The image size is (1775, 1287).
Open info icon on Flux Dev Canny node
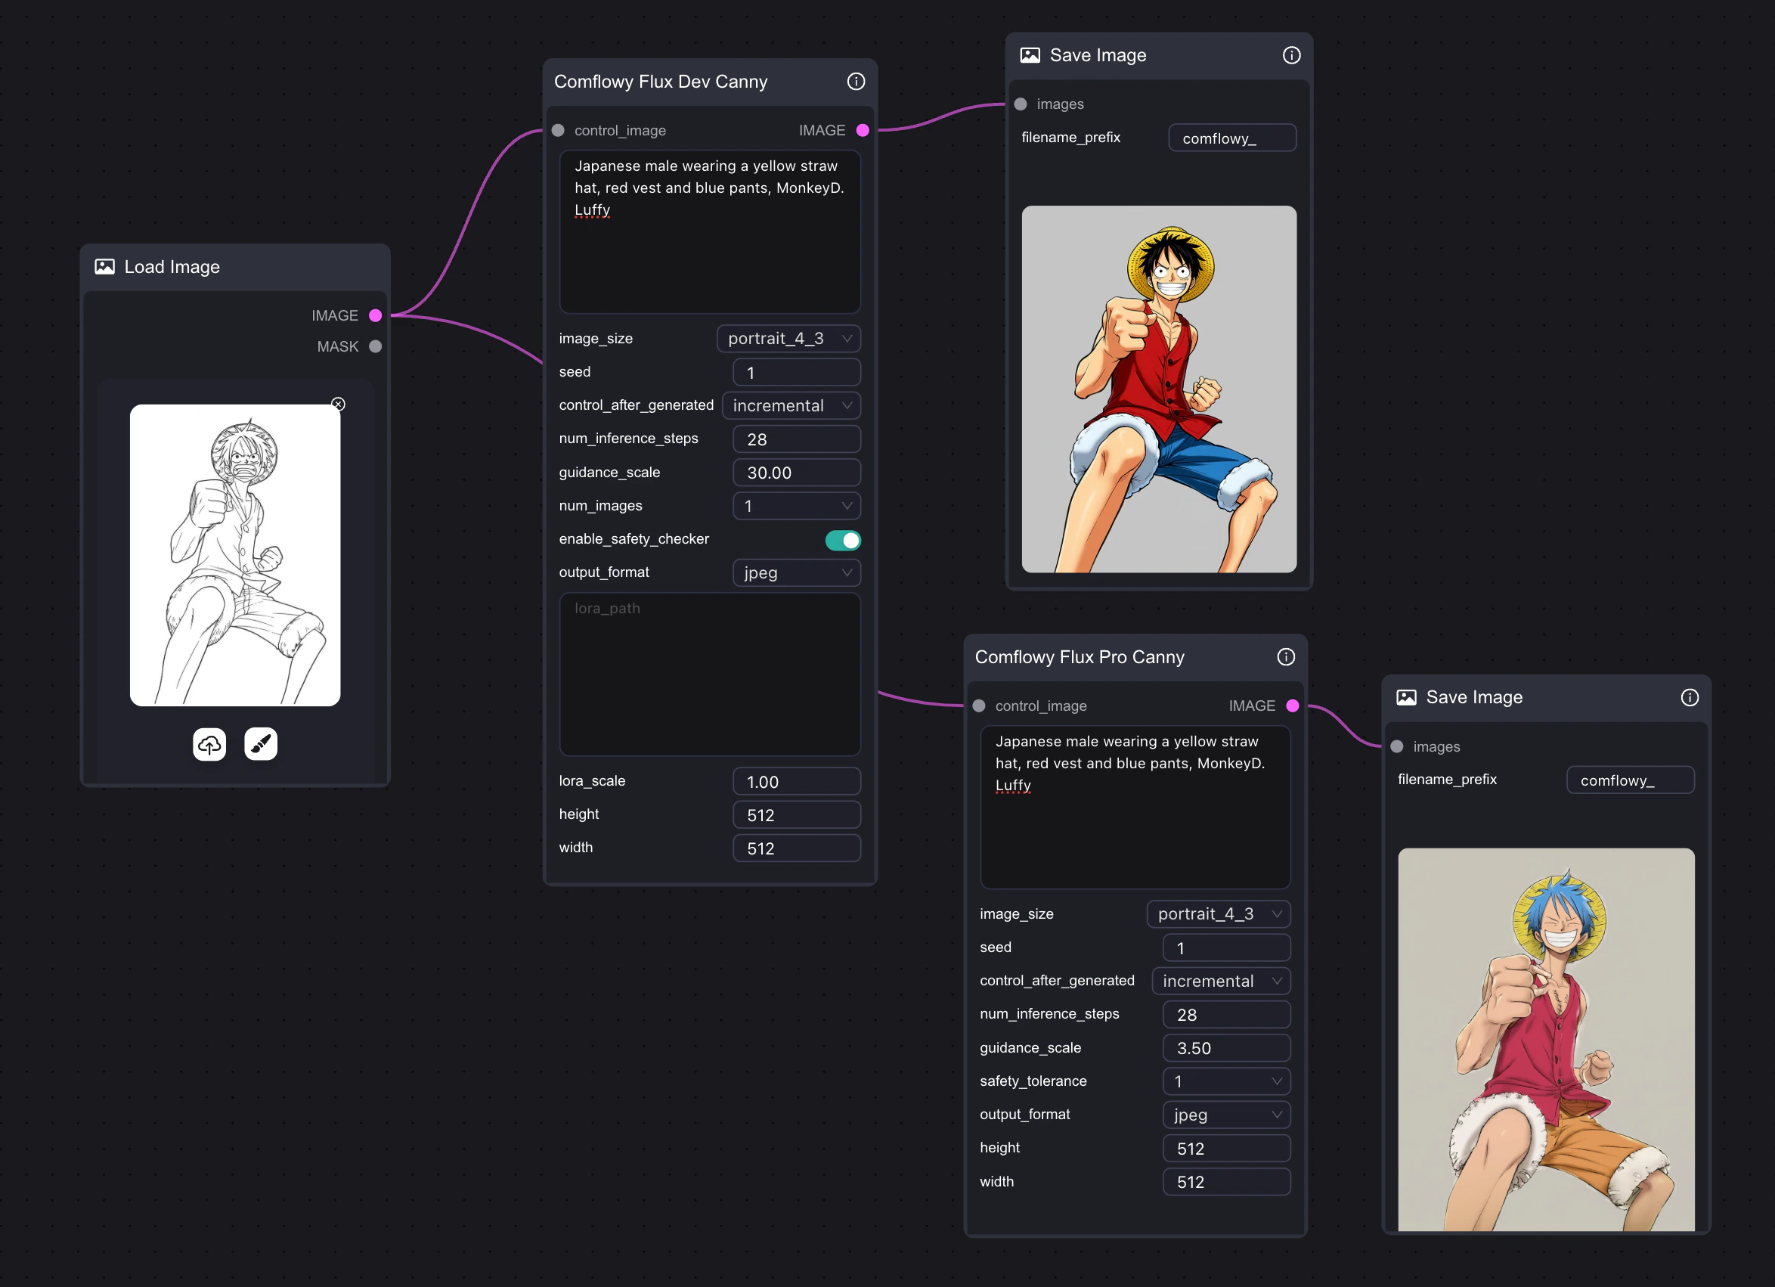[856, 82]
